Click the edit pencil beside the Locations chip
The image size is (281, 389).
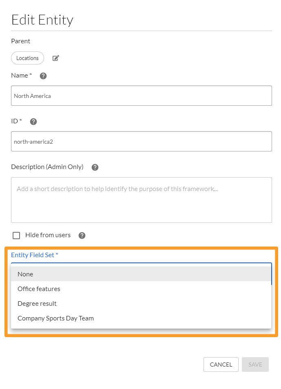pyautogui.click(x=55, y=58)
